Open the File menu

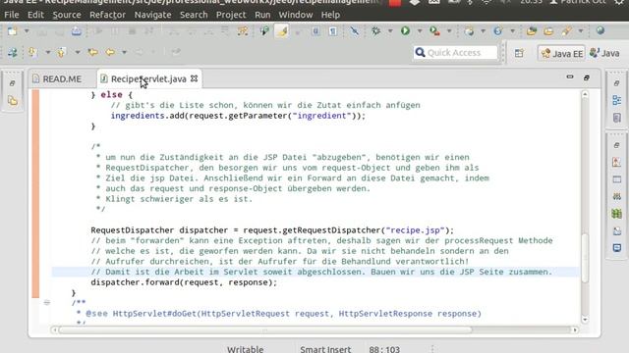[11, 15]
